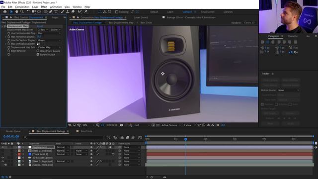Select the Brush tool
The image size is (318, 179).
point(63,12)
